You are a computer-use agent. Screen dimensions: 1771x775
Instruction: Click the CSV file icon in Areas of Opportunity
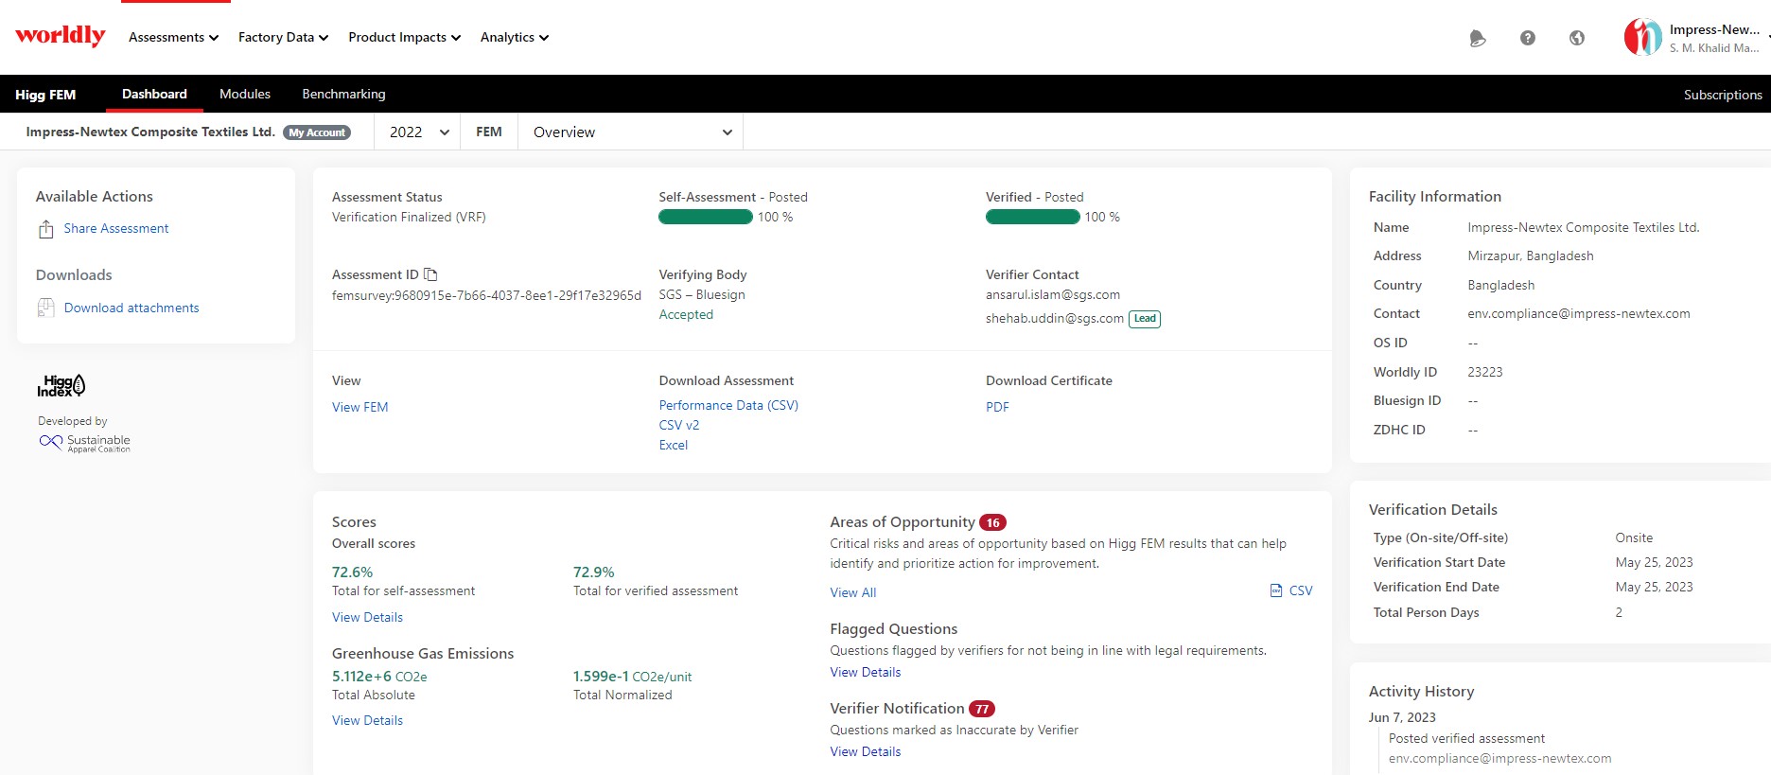[x=1276, y=590]
